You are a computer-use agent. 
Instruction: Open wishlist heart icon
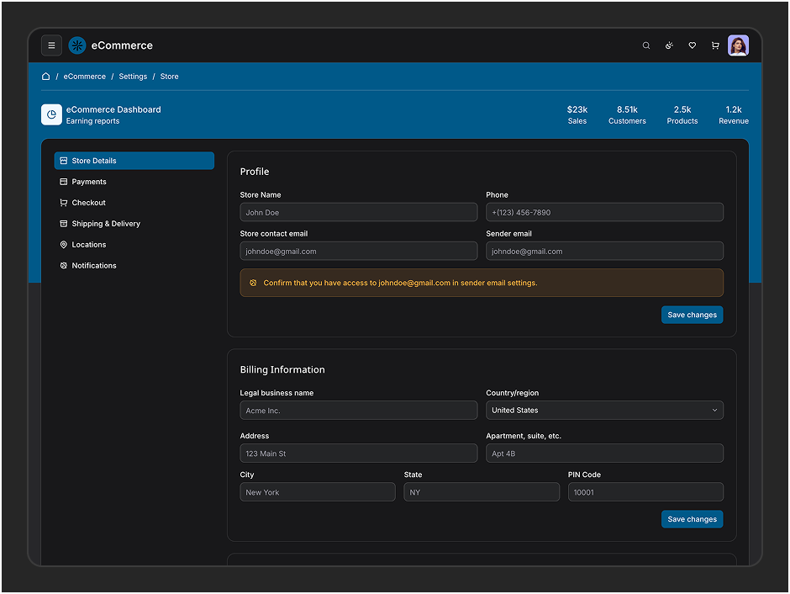[x=693, y=45]
